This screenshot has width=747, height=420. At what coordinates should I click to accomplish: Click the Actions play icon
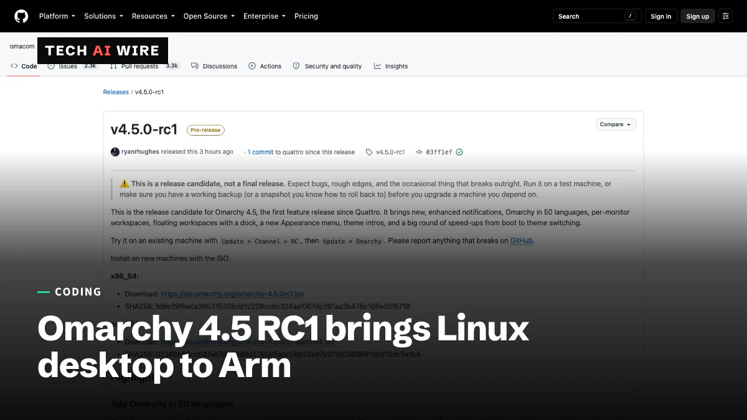click(252, 66)
